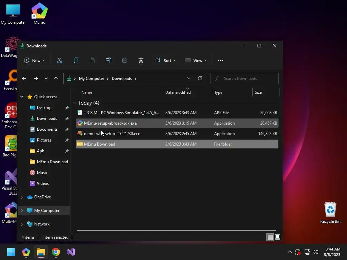Click the chevron after Downloads in address bar
Screen dimensions: 347x260
tap(136, 79)
